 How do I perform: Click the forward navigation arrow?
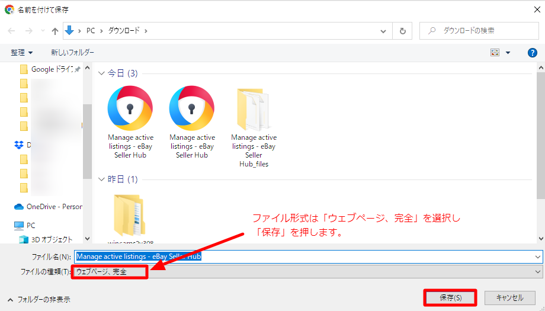(x=29, y=31)
